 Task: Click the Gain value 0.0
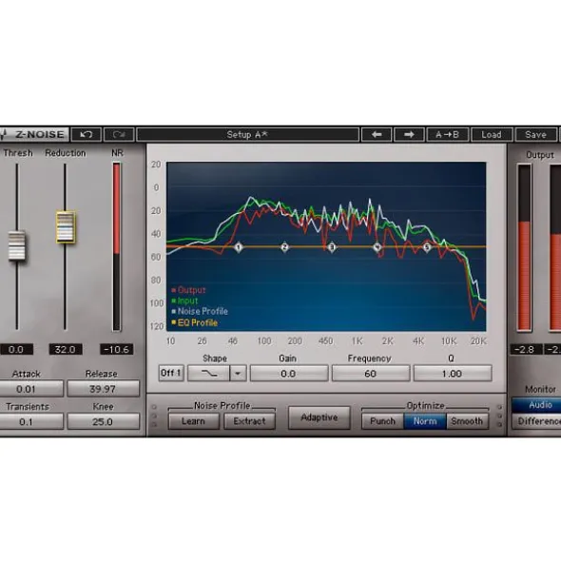(x=288, y=374)
